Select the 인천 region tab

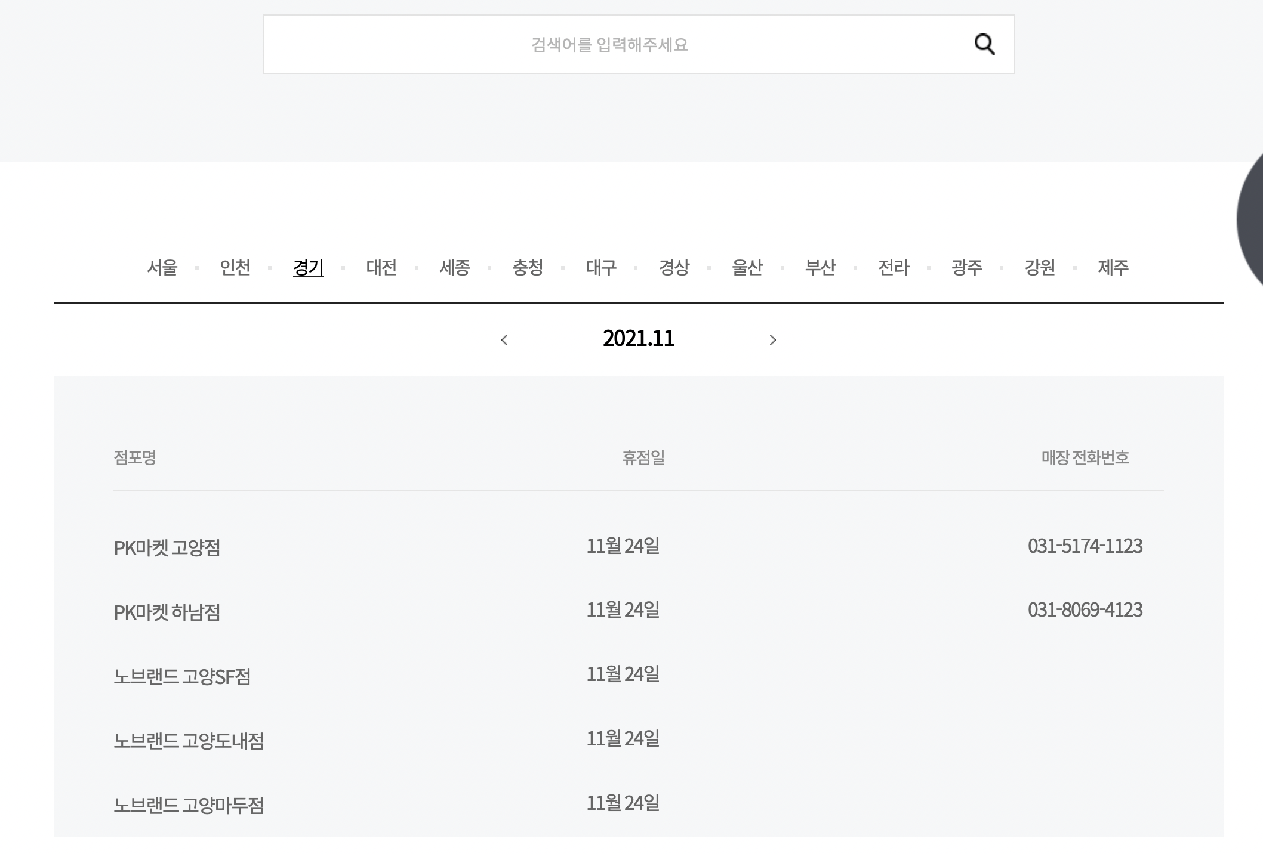(235, 267)
